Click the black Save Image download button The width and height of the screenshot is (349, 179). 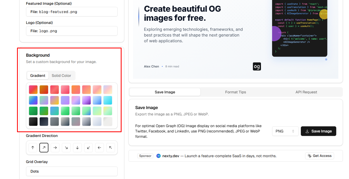tap(318, 131)
